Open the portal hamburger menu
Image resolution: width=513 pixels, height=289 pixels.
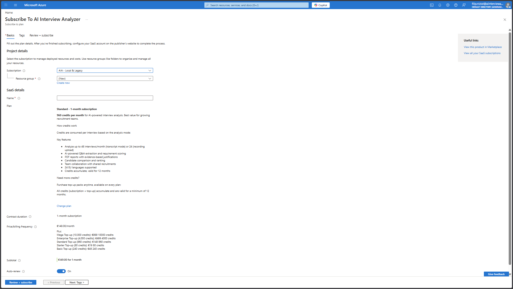coord(15,5)
